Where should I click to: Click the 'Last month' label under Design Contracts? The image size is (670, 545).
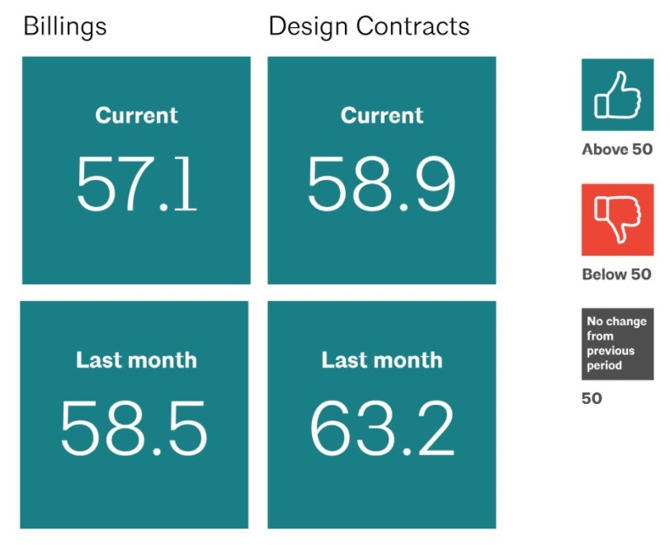[x=381, y=360]
